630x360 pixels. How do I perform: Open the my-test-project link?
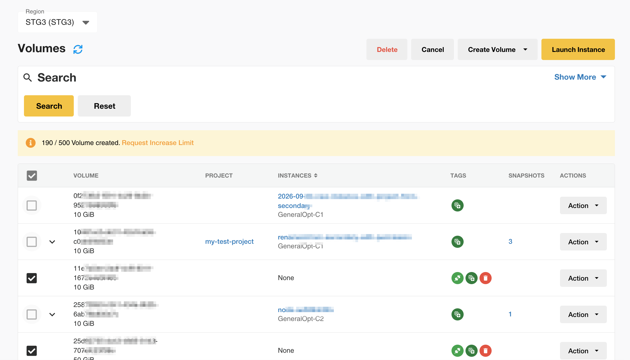pos(229,242)
